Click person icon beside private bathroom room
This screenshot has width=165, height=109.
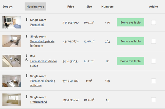(27, 36)
